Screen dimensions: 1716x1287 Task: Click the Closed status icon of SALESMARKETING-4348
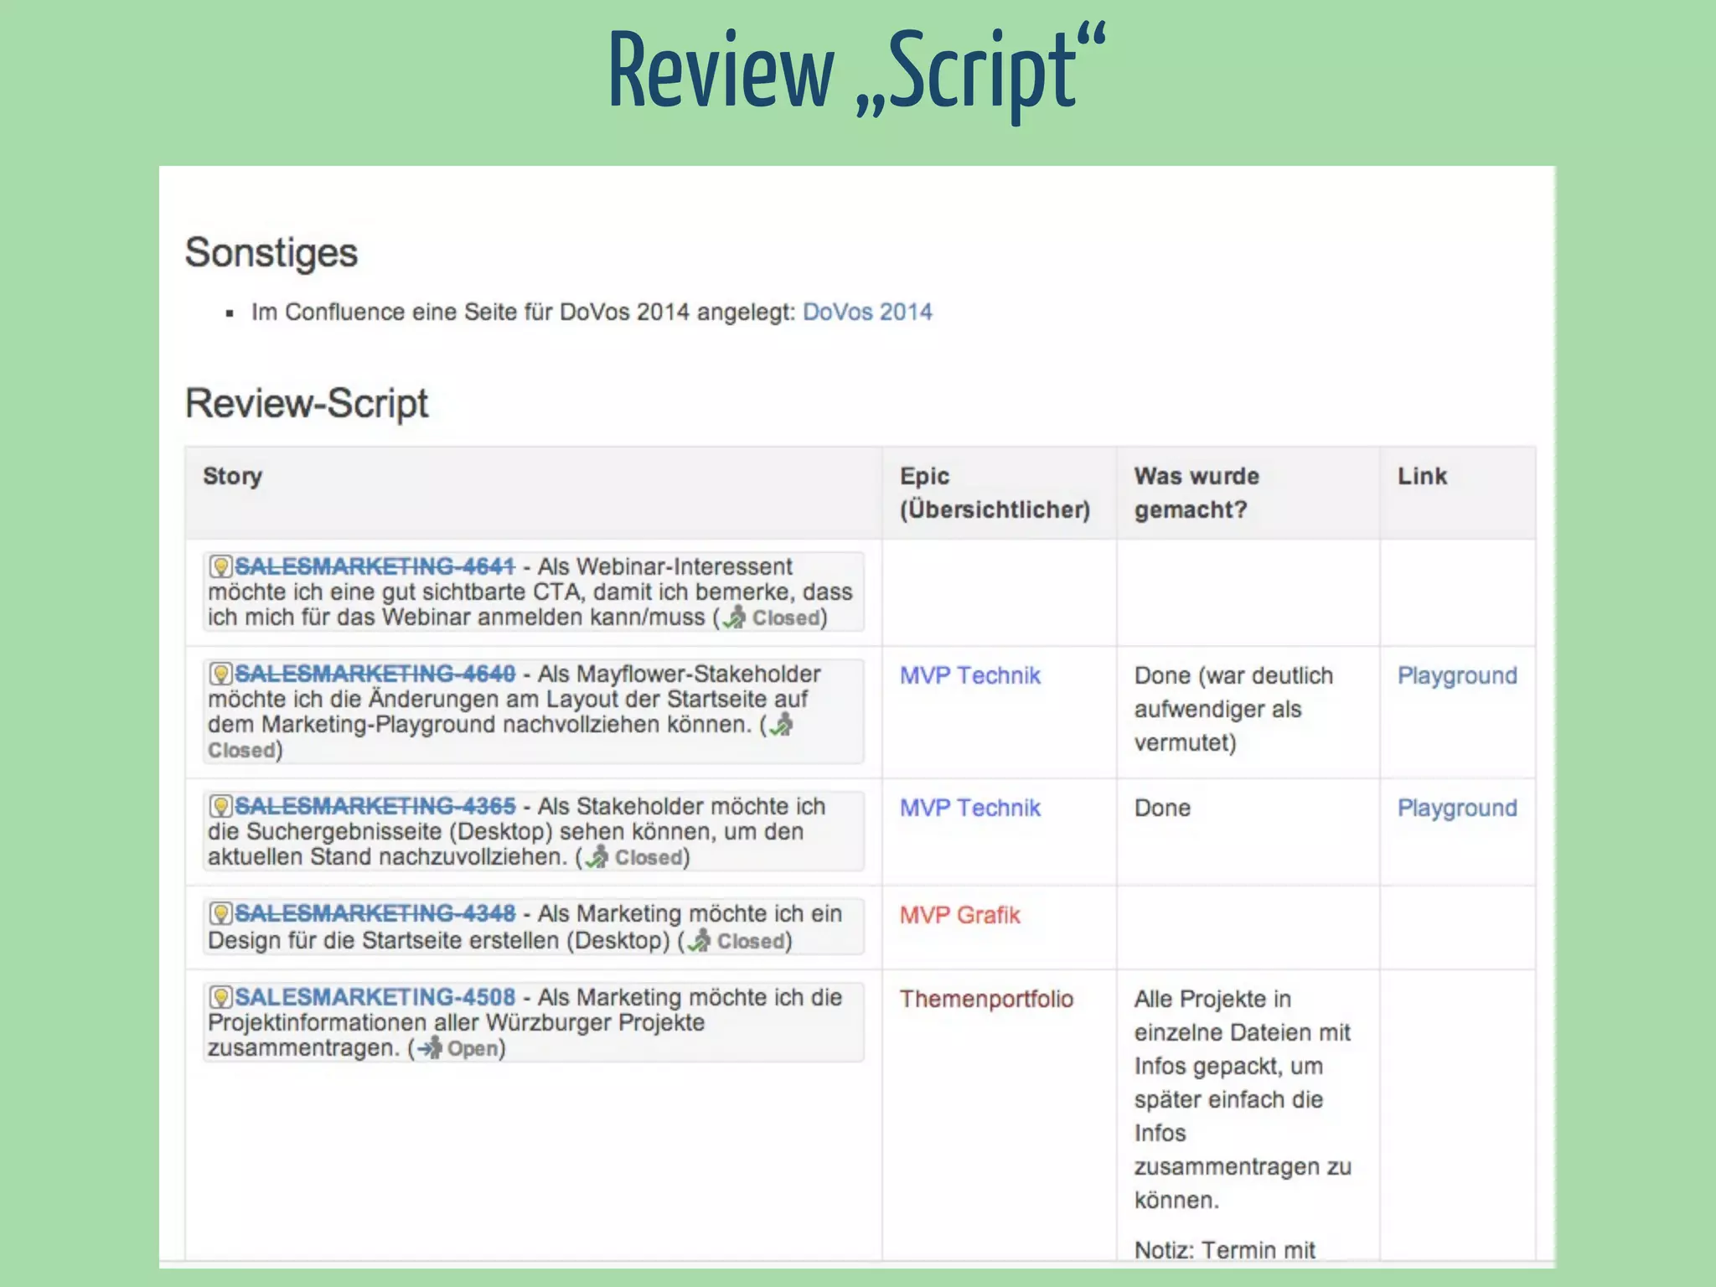click(x=699, y=941)
